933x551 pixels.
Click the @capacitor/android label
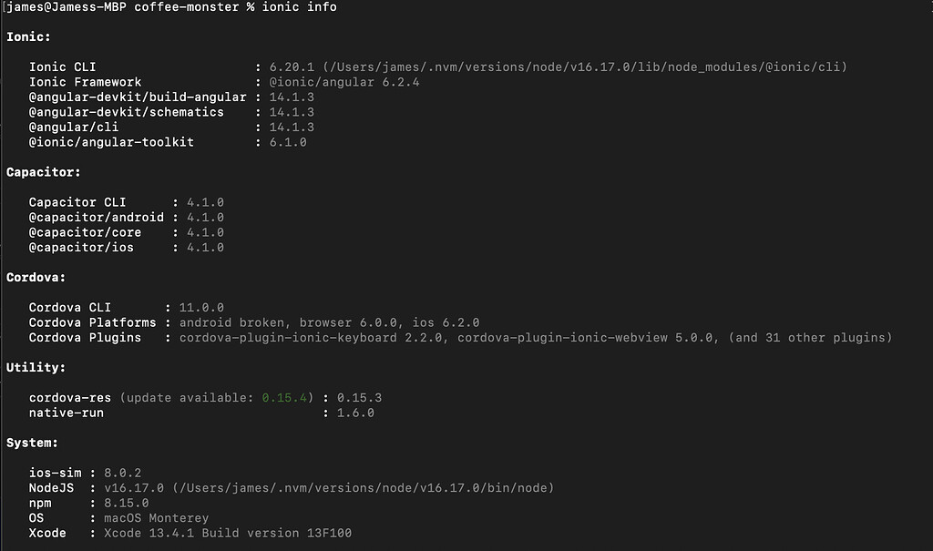(97, 218)
